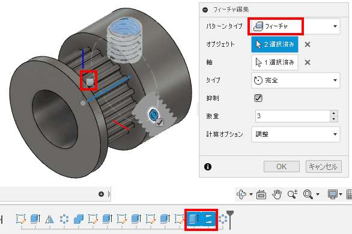Select the highlighted extrude feature in timeline

click(x=194, y=219)
